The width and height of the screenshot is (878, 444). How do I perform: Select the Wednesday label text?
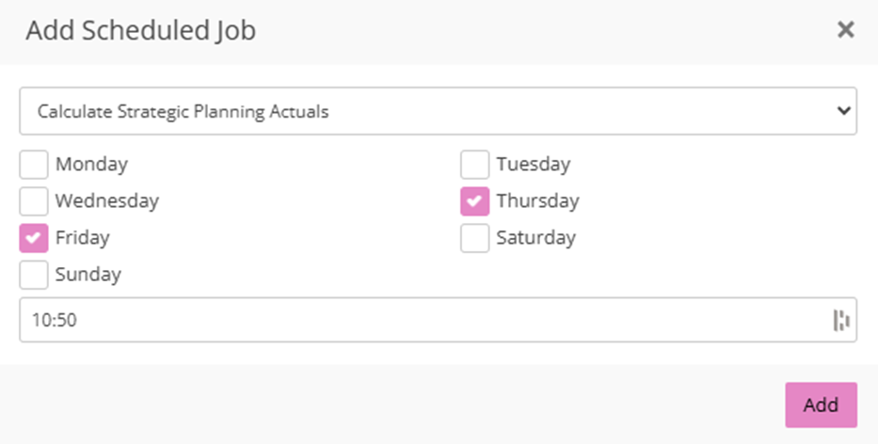click(x=107, y=201)
